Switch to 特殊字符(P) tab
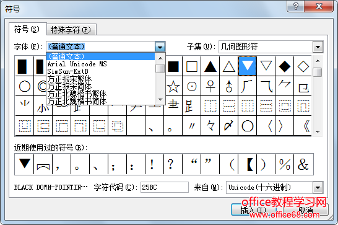The image size is (338, 225). pyautogui.click(x=71, y=30)
